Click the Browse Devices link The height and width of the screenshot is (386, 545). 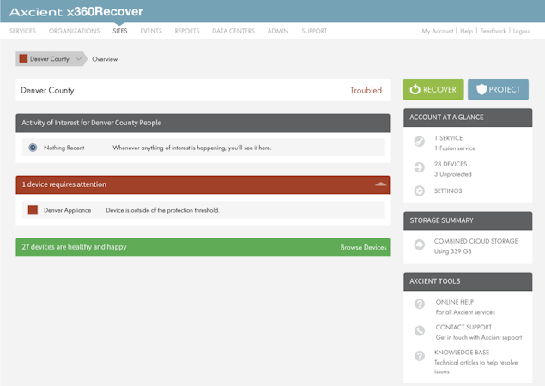click(x=363, y=247)
